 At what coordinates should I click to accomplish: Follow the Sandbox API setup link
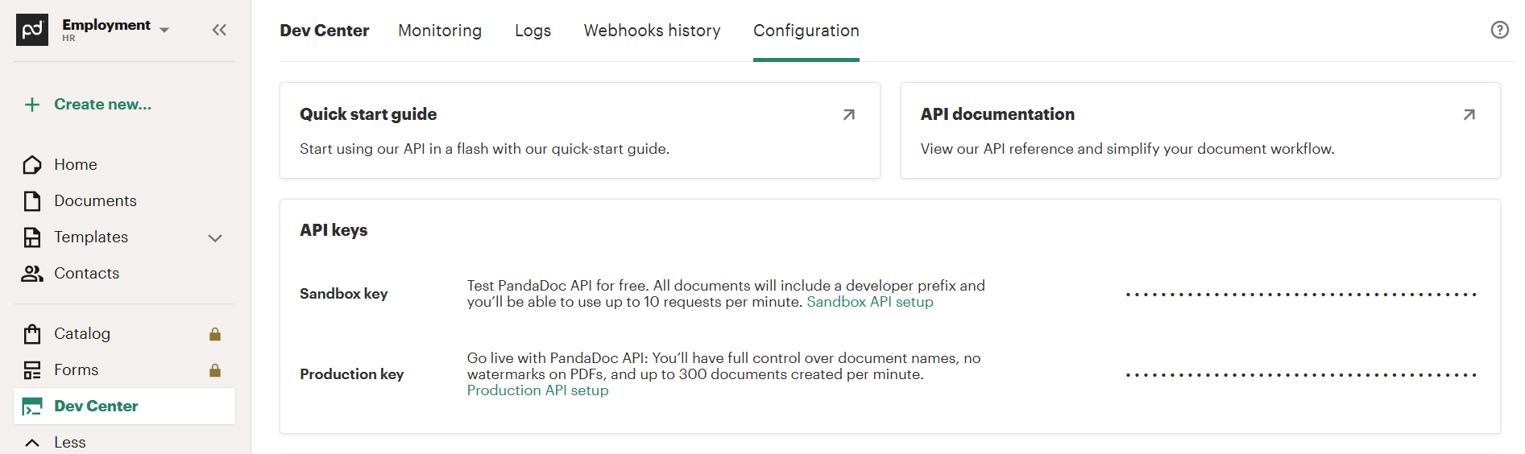coord(870,302)
